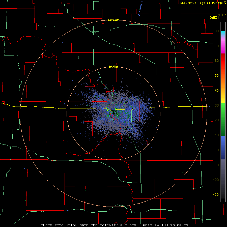Click the 70 value on the dBZ scale
Viewport: 227px width, 227px height.
click(x=217, y=46)
